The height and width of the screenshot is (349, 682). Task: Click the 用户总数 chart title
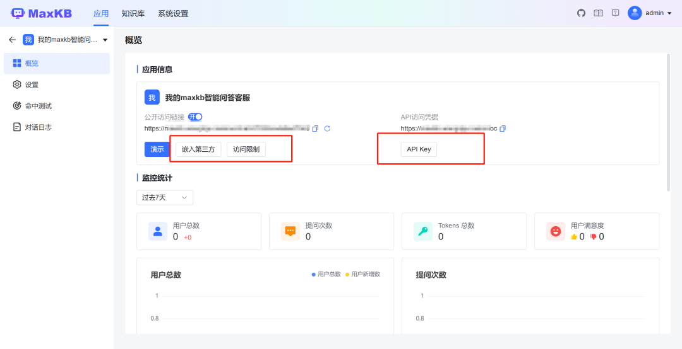165,275
